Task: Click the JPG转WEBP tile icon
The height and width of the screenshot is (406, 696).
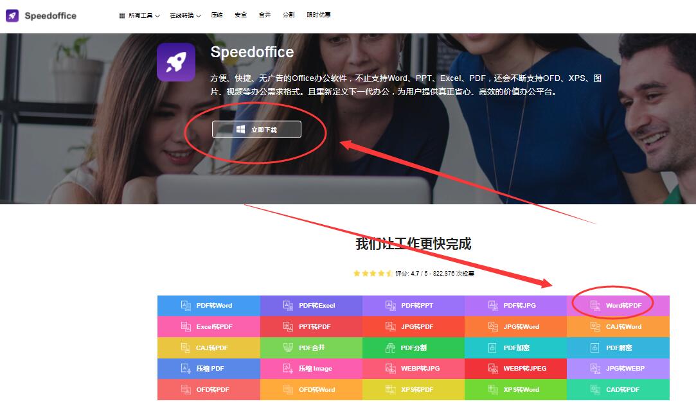Action: pyautogui.click(x=595, y=368)
